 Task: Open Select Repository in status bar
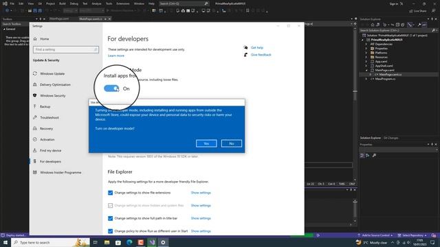pyautogui.click(x=412, y=235)
